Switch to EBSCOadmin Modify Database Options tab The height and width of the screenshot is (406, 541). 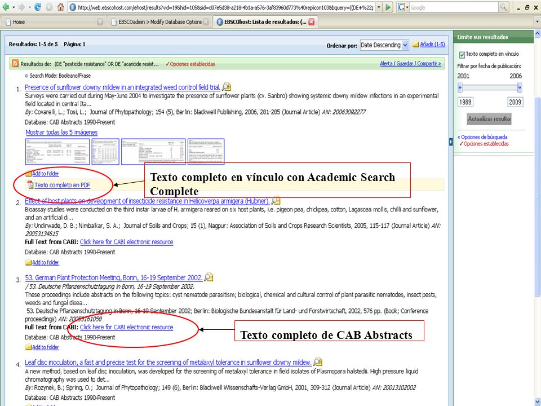[x=160, y=22]
